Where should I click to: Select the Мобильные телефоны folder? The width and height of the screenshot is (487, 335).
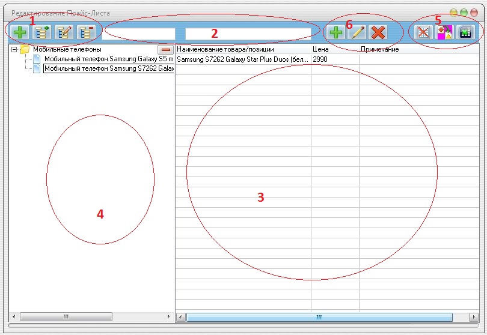[x=67, y=49]
